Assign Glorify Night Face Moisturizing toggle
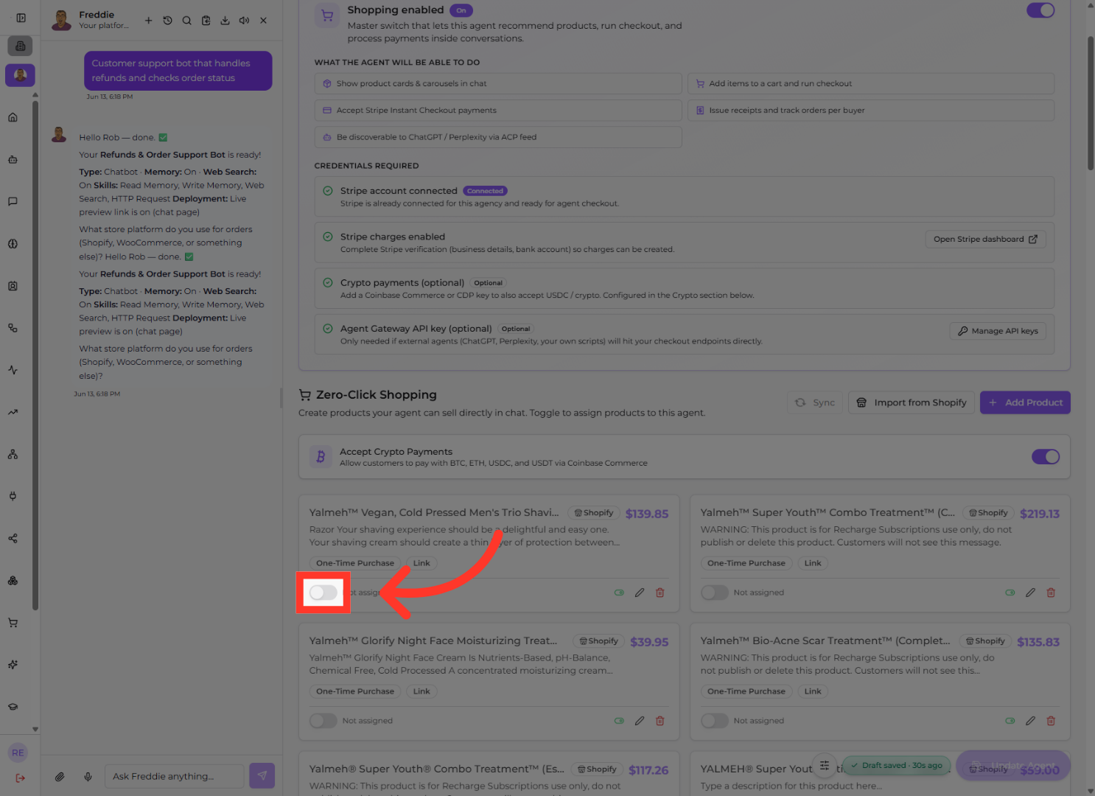Screen dimensions: 1095x796 point(323,721)
